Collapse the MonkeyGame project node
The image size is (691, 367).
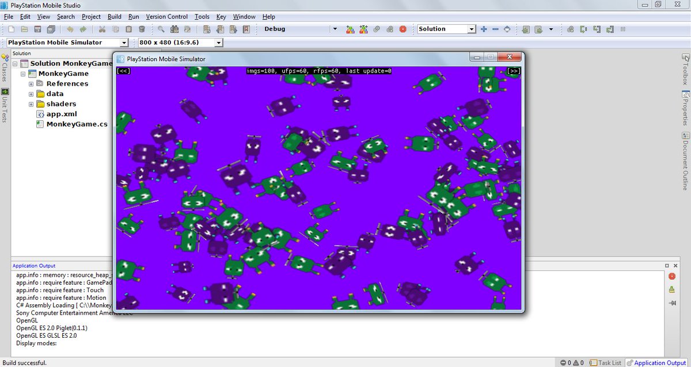(x=23, y=74)
